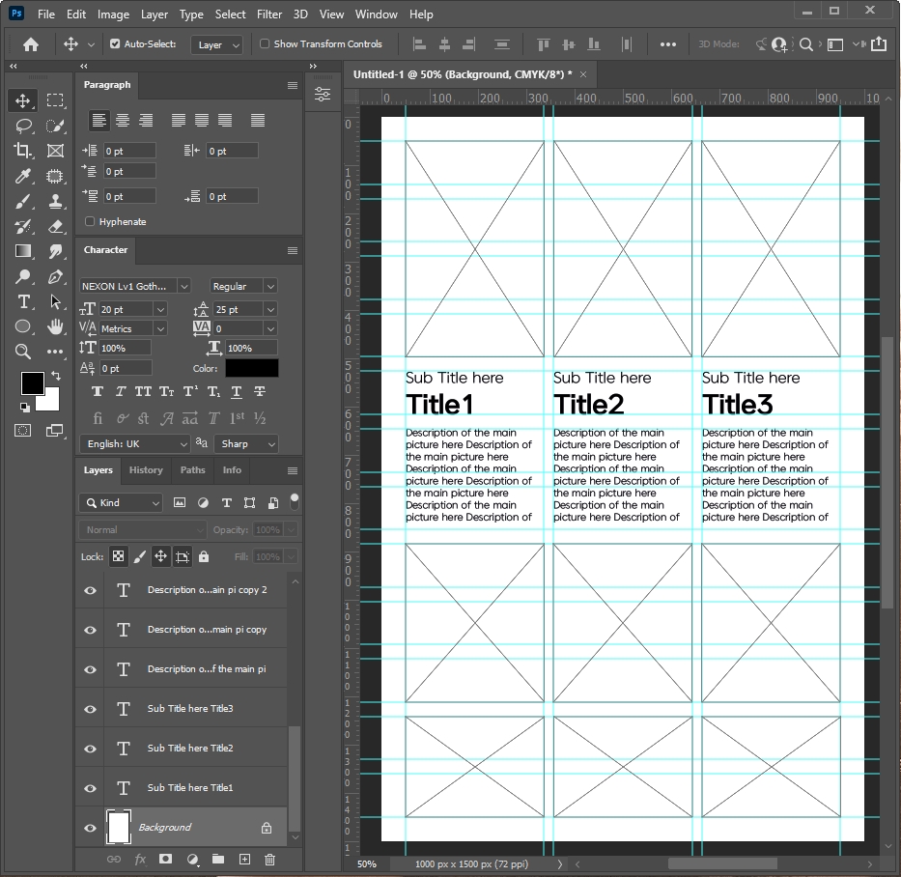The width and height of the screenshot is (901, 877).
Task: Open the text Color swatch
Action: click(252, 368)
